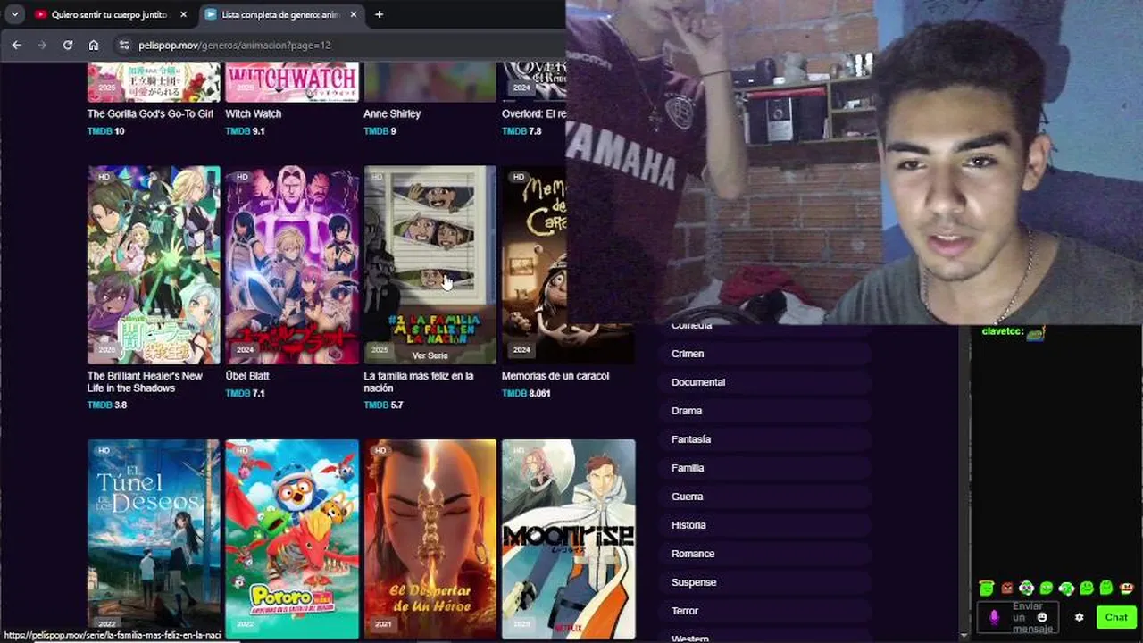Click 'The Brilliant Healer's New Life' title text
This screenshot has height=643, width=1143.
145,382
